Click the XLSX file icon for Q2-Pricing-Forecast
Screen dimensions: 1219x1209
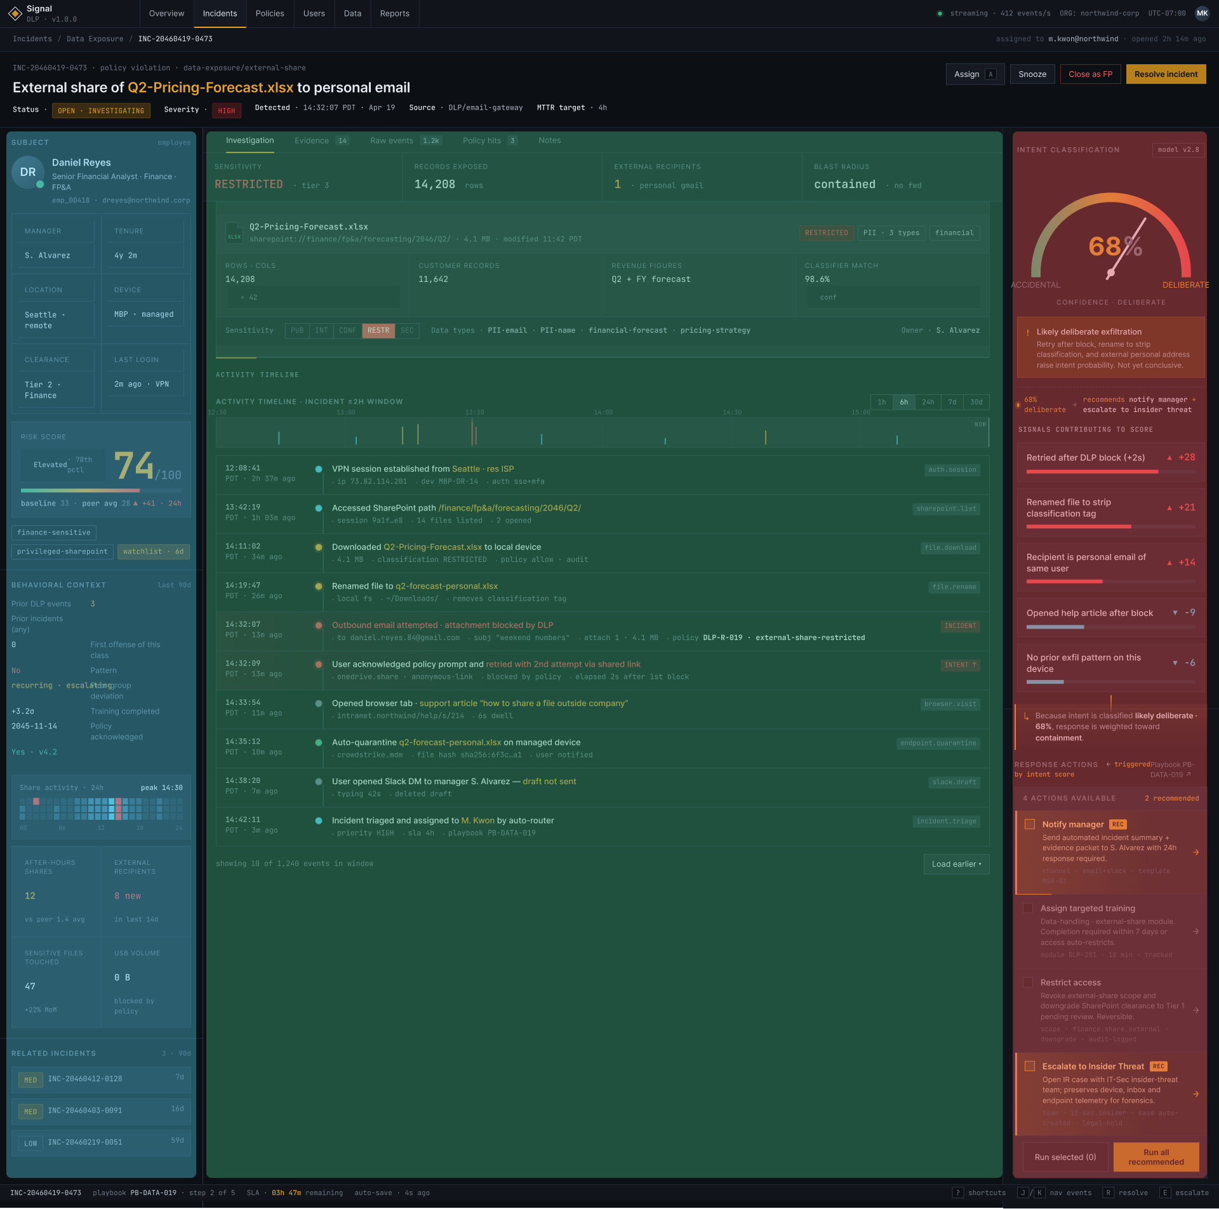point(234,233)
